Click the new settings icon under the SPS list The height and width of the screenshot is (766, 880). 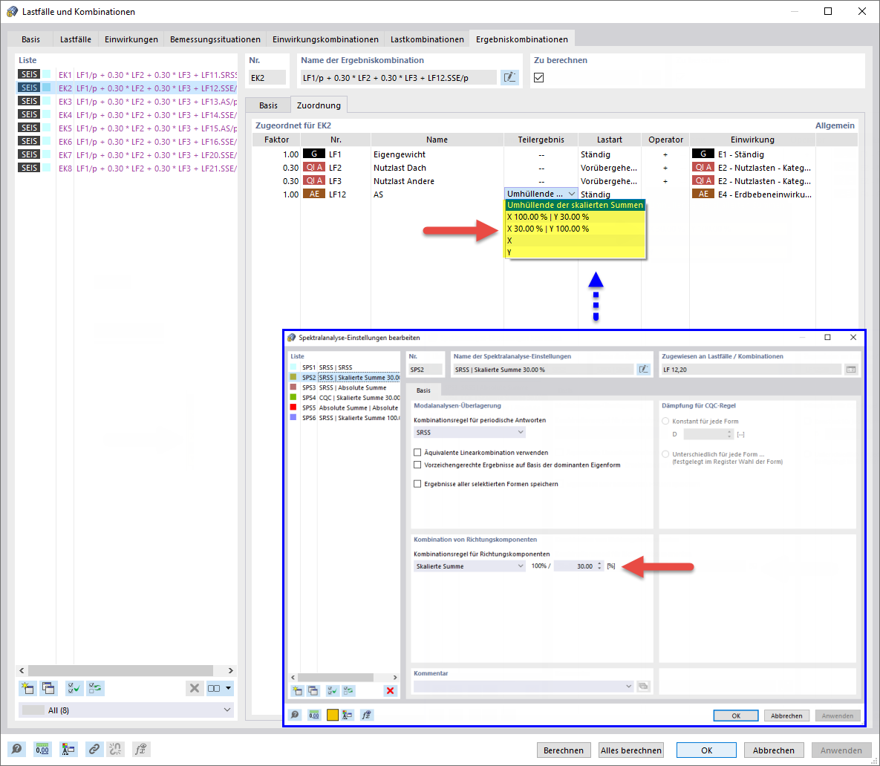click(x=297, y=691)
